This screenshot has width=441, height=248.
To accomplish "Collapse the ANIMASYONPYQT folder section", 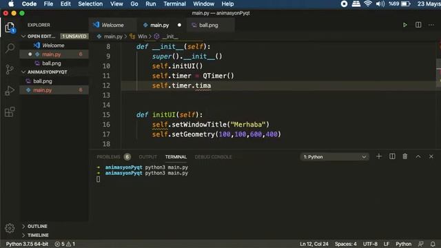I will (23, 72).
